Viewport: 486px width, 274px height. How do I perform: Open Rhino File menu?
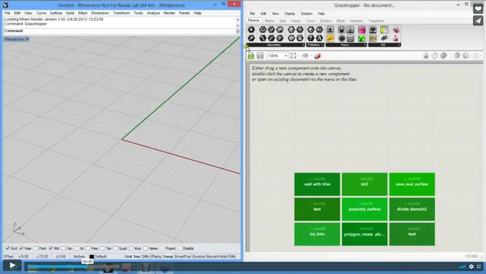7,13
